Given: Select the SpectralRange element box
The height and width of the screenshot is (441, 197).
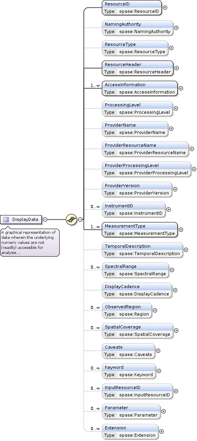Looking at the screenshot, I should (135, 270).
